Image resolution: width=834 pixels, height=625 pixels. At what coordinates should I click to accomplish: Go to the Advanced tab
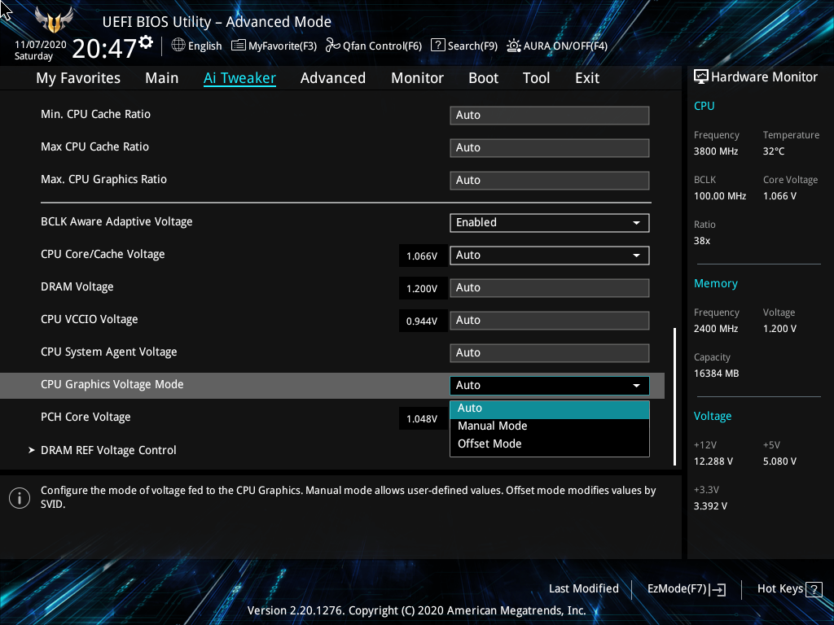[333, 77]
